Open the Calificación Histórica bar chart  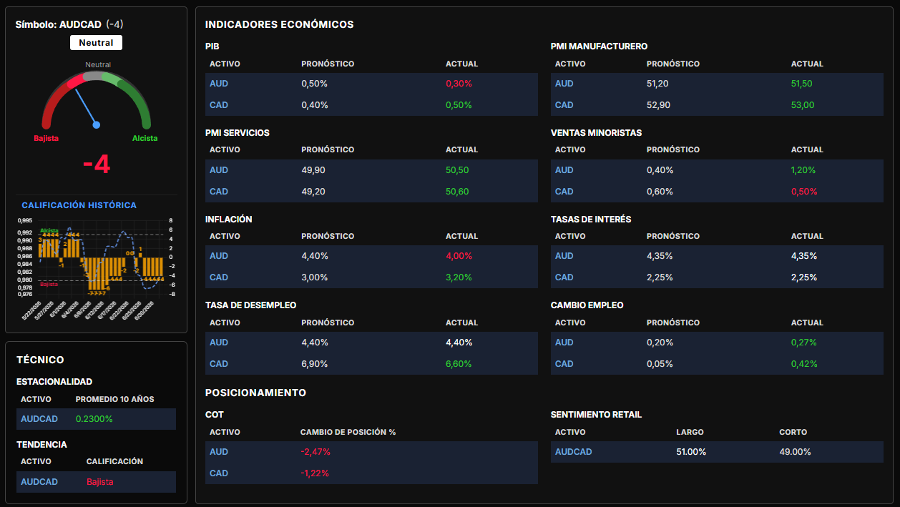(x=96, y=269)
